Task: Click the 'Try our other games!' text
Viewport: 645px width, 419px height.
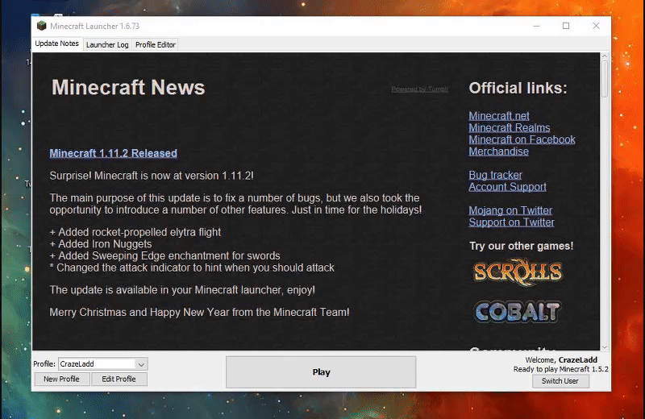Action: tap(521, 246)
